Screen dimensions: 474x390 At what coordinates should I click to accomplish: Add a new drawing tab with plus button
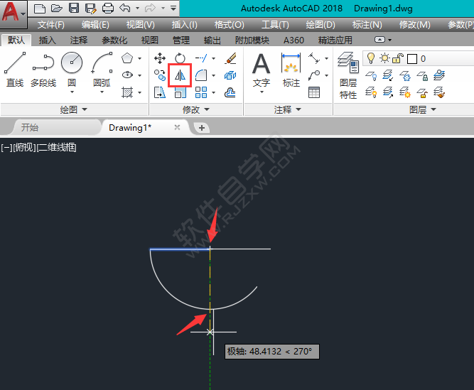[x=202, y=128]
